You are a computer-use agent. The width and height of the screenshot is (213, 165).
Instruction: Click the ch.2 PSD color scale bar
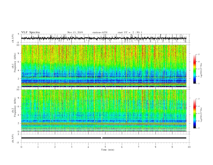[x=194, y=114]
